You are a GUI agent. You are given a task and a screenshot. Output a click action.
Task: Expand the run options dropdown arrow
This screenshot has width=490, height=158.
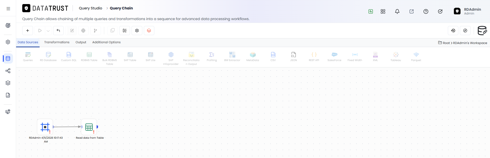point(48,31)
